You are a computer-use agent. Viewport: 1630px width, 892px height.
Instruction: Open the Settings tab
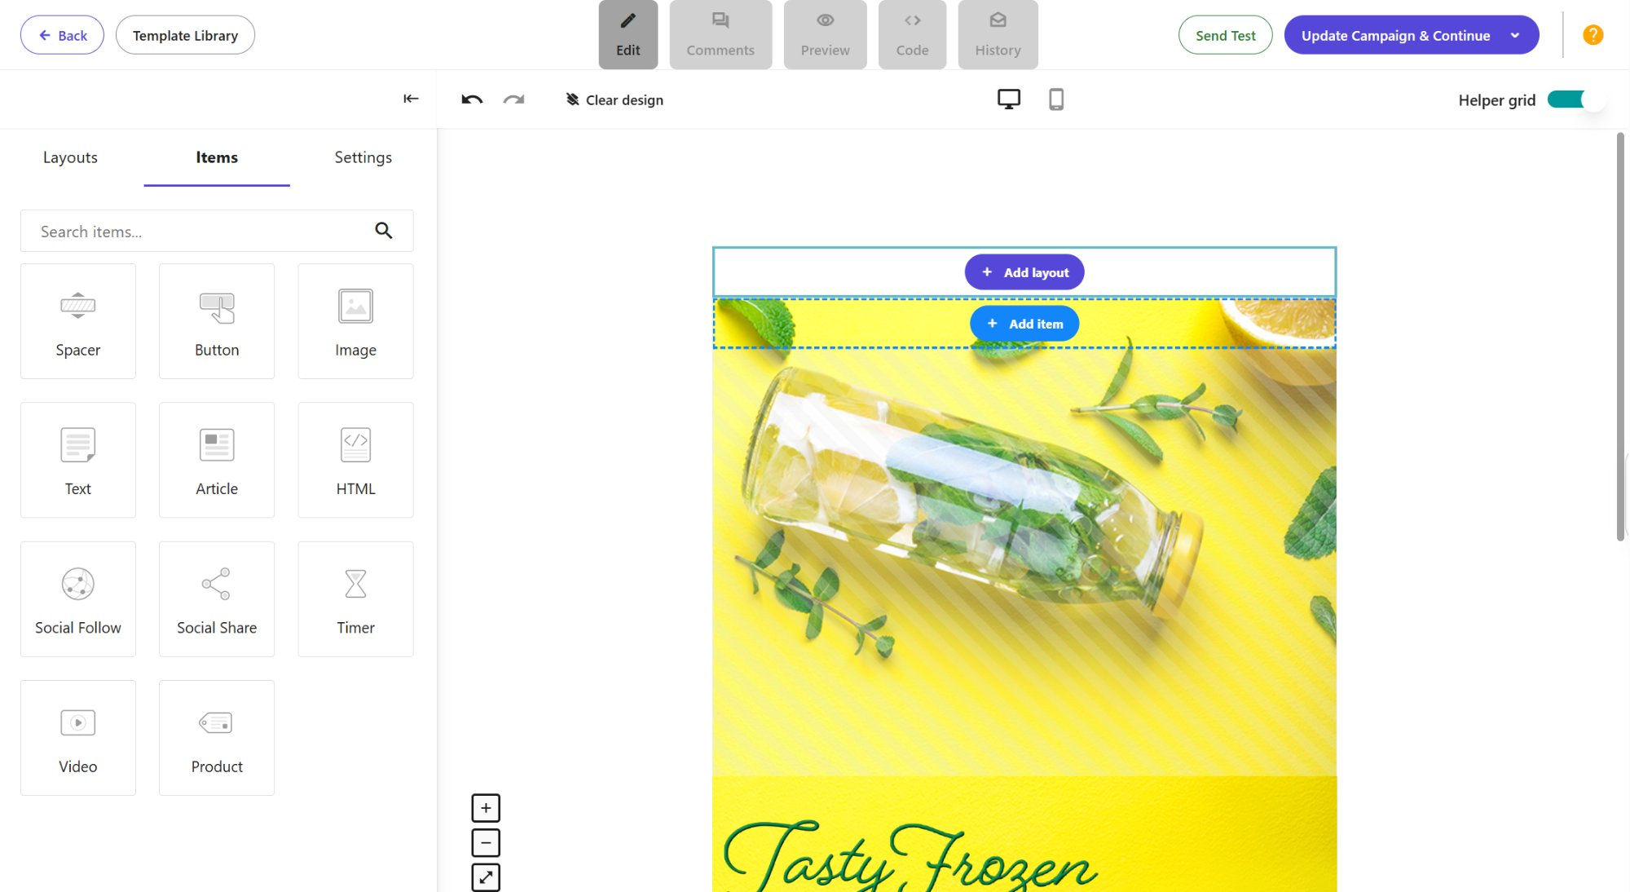363,157
